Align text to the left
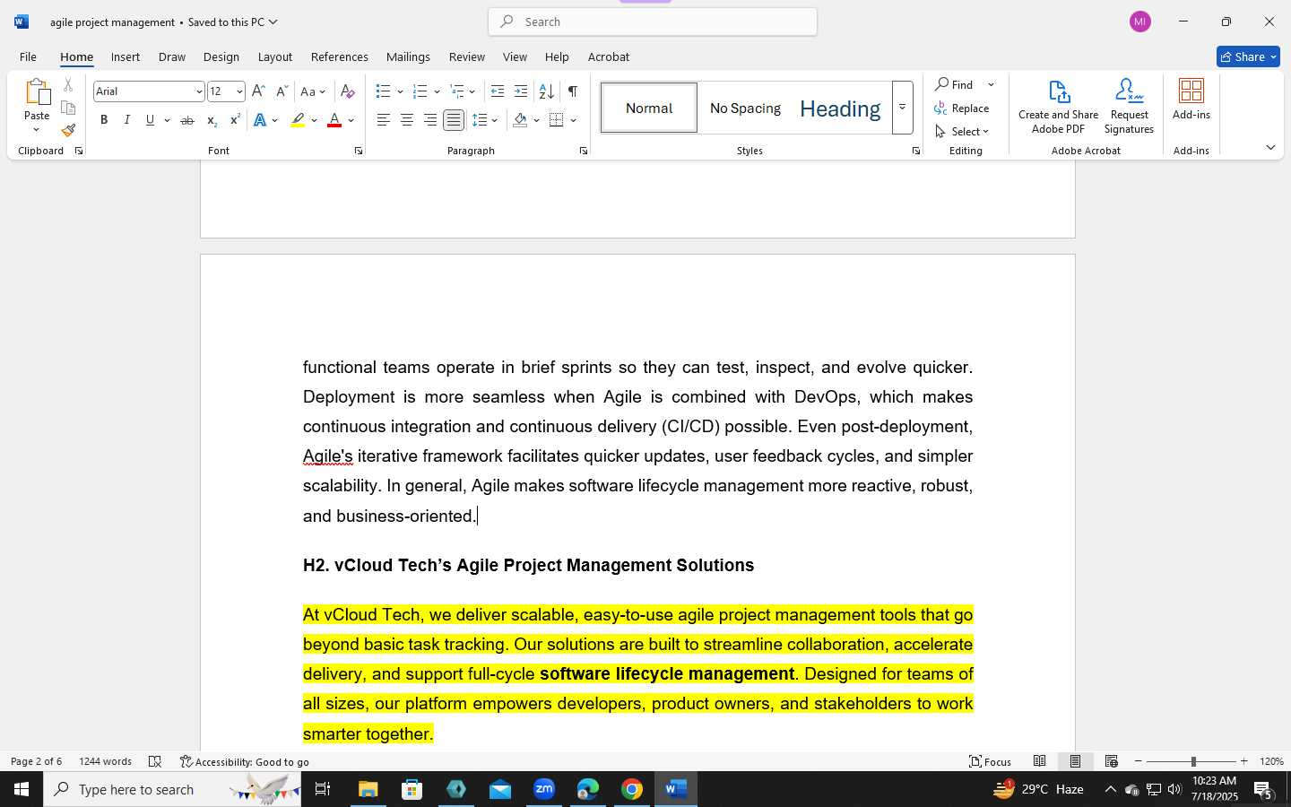Viewport: 1291px width, 807px height. coord(383,120)
